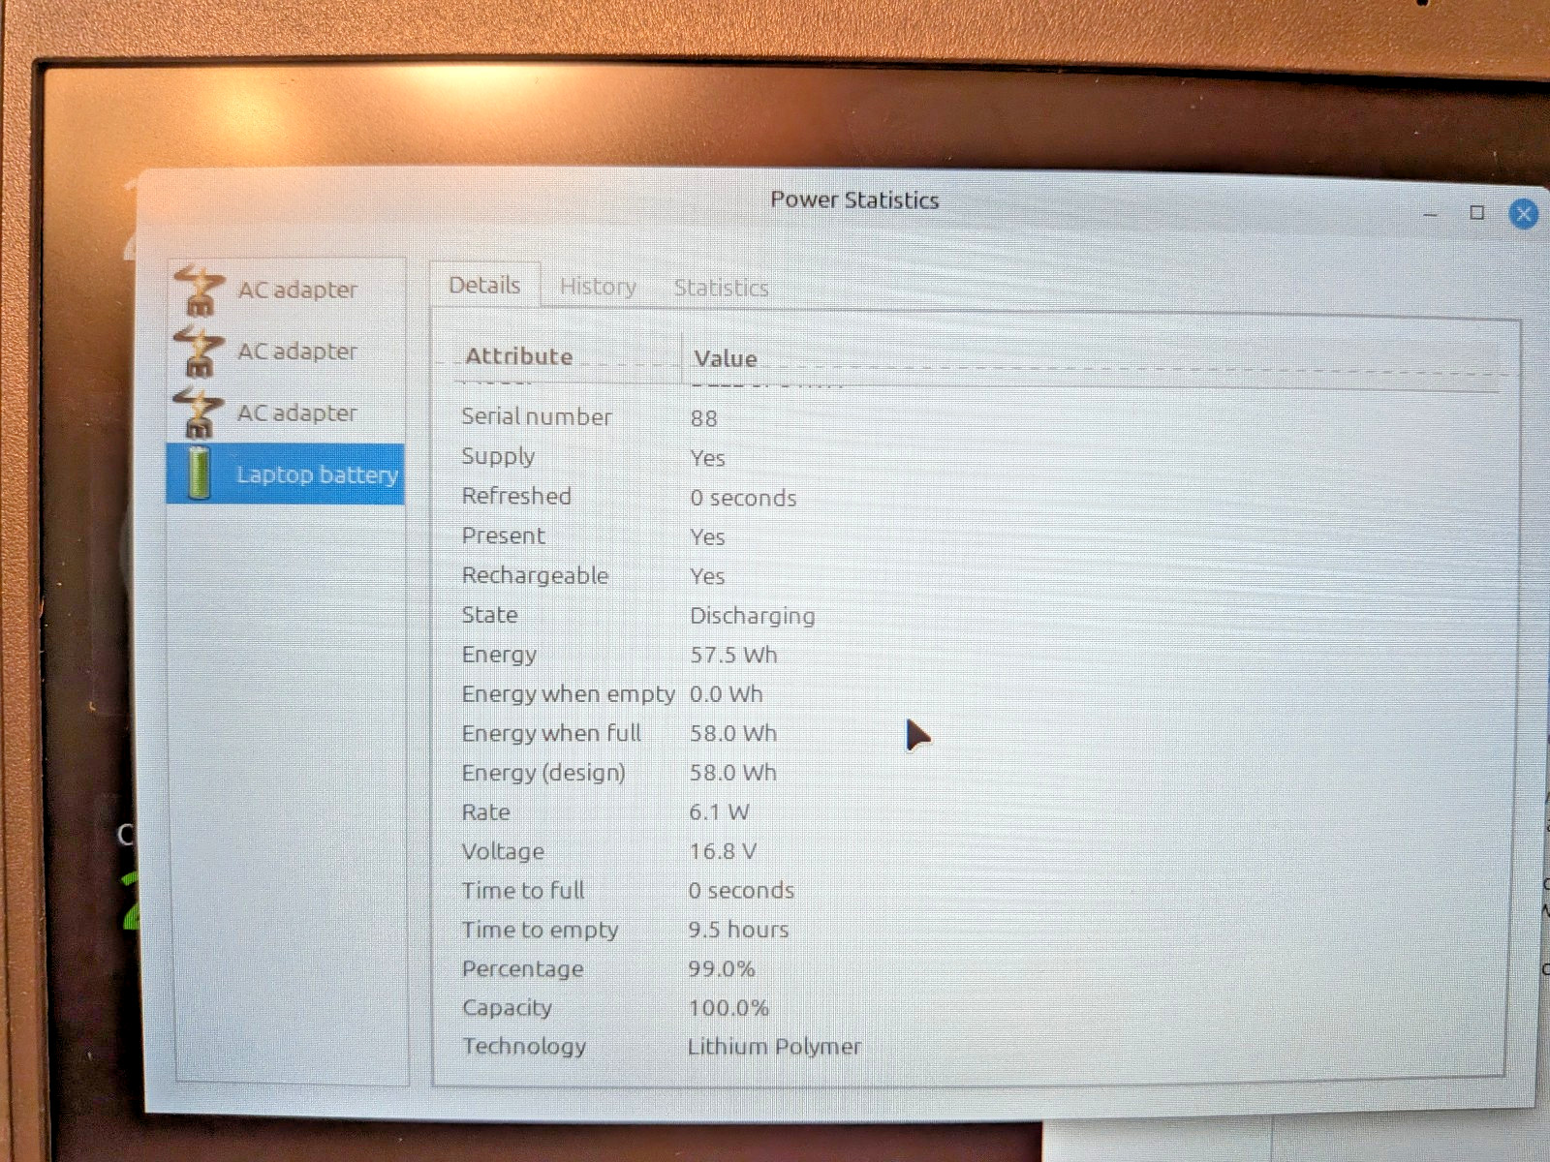Image resolution: width=1550 pixels, height=1162 pixels.
Task: Click the Power Statistics window title
Action: 854,199
